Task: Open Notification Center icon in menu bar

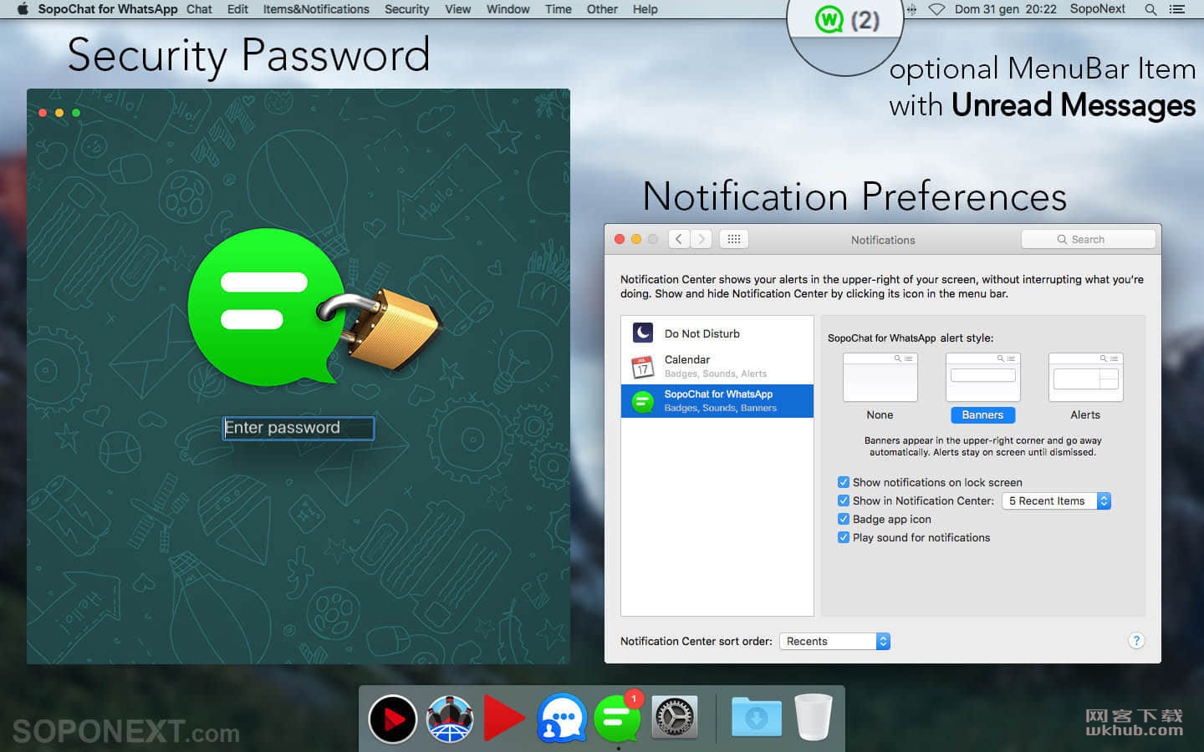Action: coord(1177,9)
